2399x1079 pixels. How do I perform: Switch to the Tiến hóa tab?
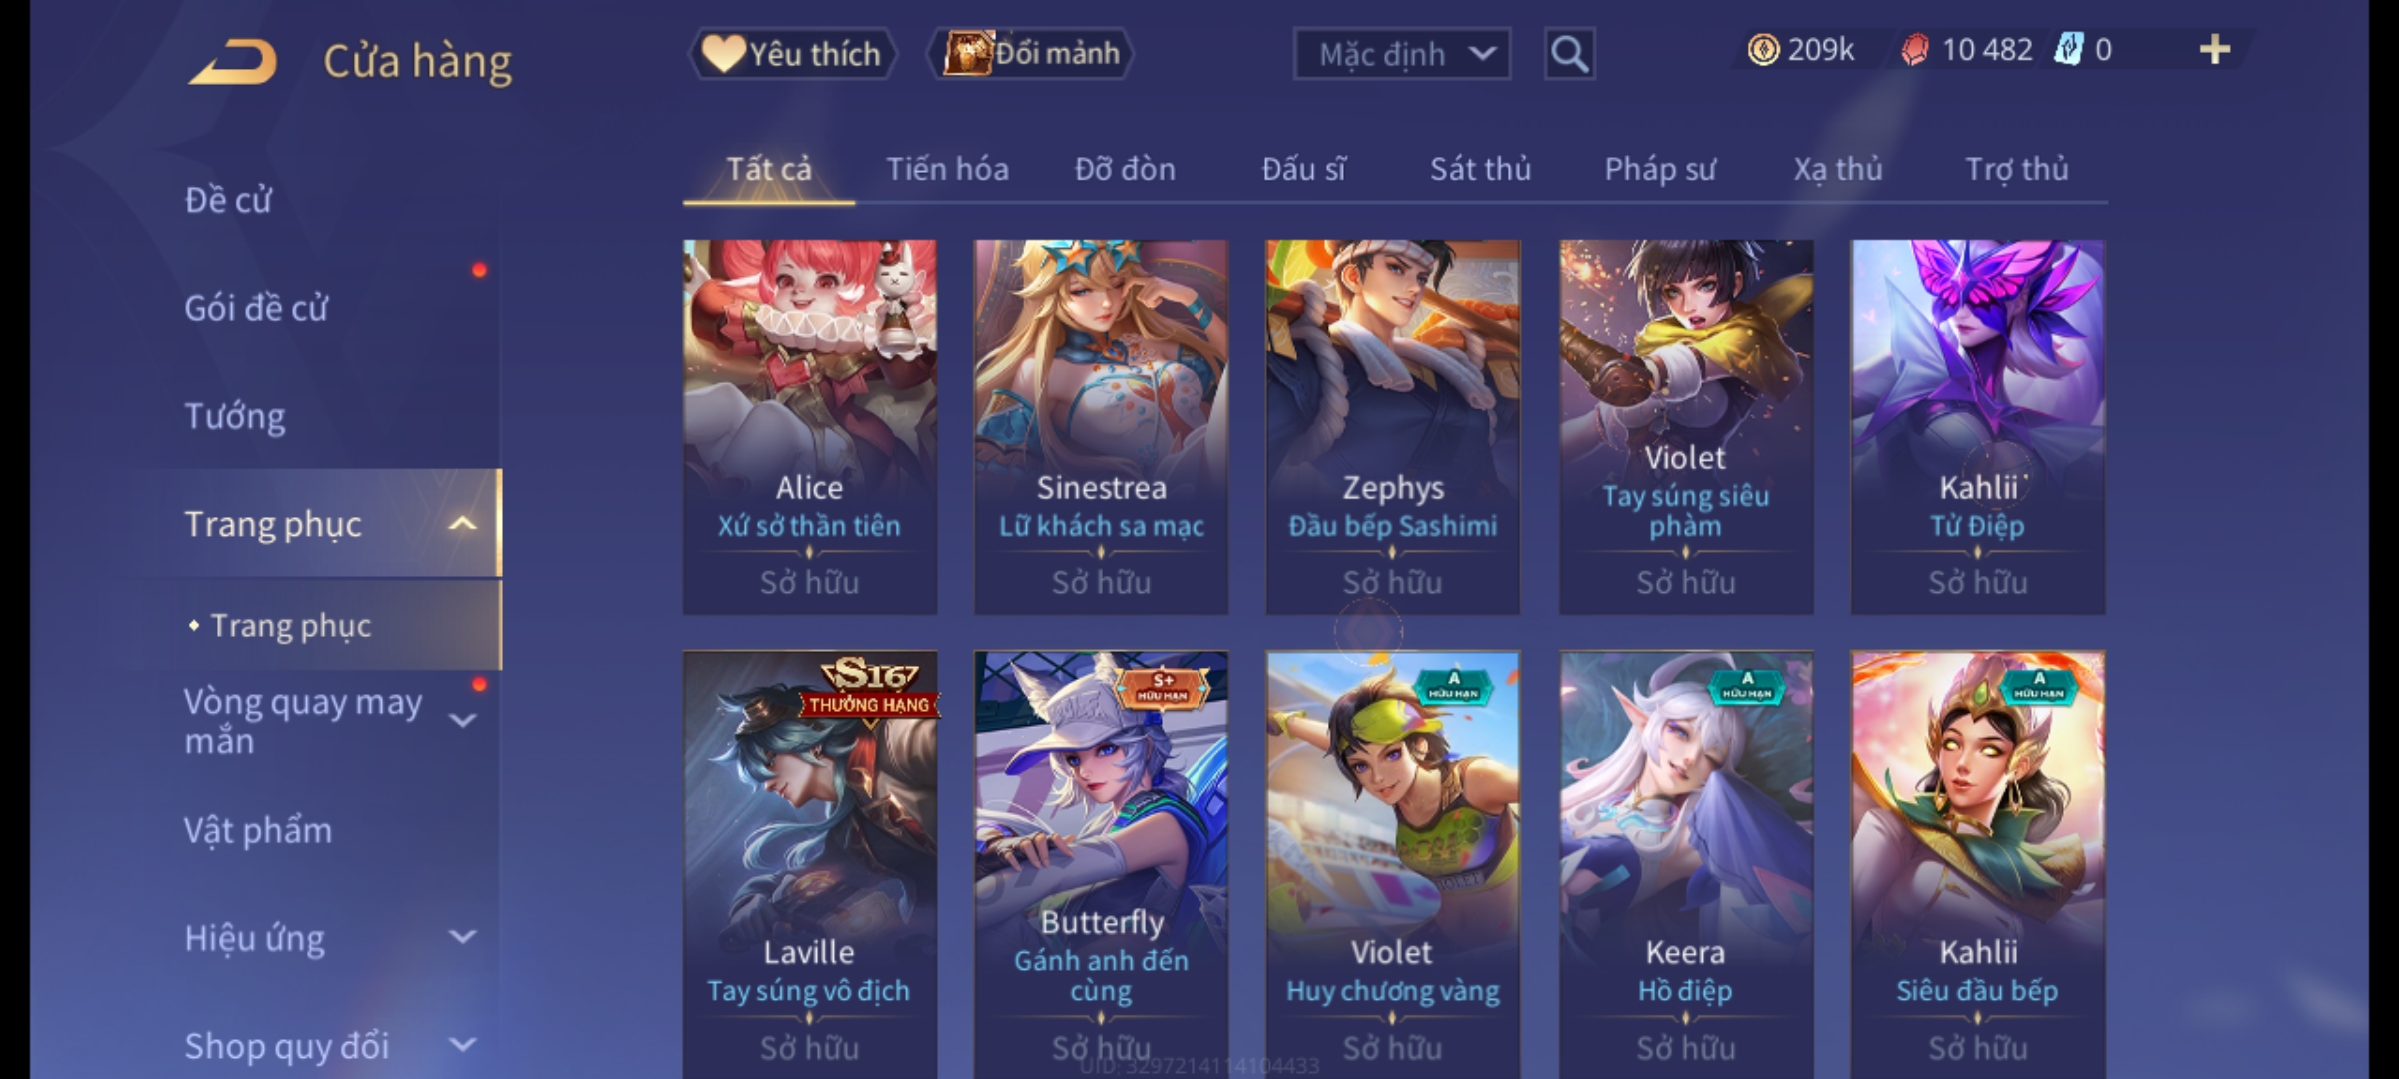tap(947, 169)
